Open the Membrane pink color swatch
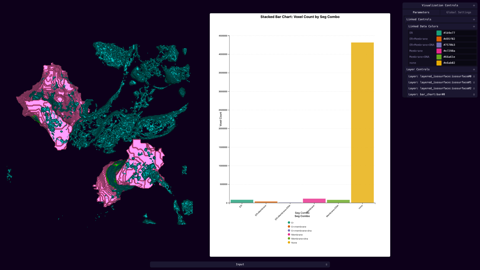This screenshot has height=270, width=480. coord(439,51)
